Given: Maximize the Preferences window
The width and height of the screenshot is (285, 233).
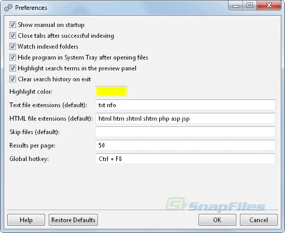Looking at the screenshot, I should 250,6.
